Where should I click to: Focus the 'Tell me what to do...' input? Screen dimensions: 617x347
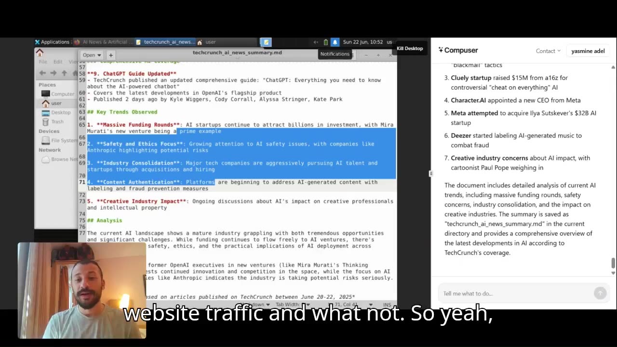(516, 294)
